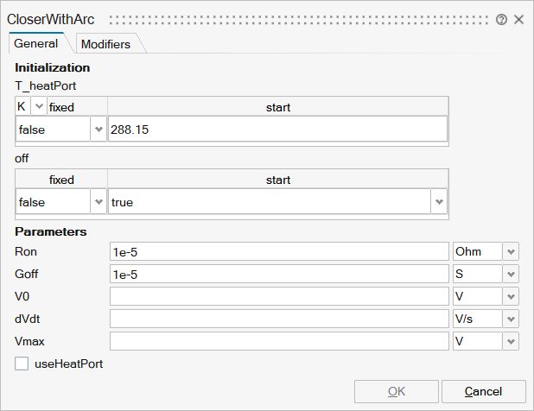Click the dVdt input field
Screen dimensions: 534x411
pyautogui.click(x=279, y=319)
